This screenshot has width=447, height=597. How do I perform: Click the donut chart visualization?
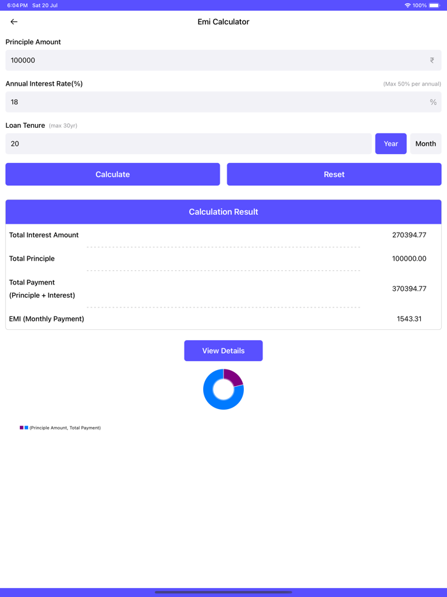(223, 388)
